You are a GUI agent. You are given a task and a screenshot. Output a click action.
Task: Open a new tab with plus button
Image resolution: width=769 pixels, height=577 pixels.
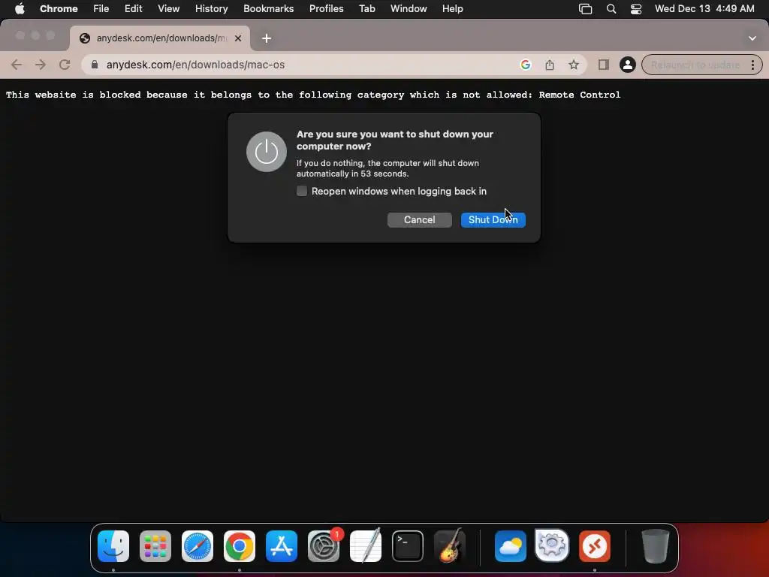pos(267,38)
